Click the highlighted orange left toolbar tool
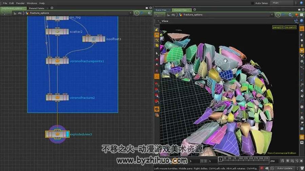The image size is (305, 171). (x=157, y=35)
